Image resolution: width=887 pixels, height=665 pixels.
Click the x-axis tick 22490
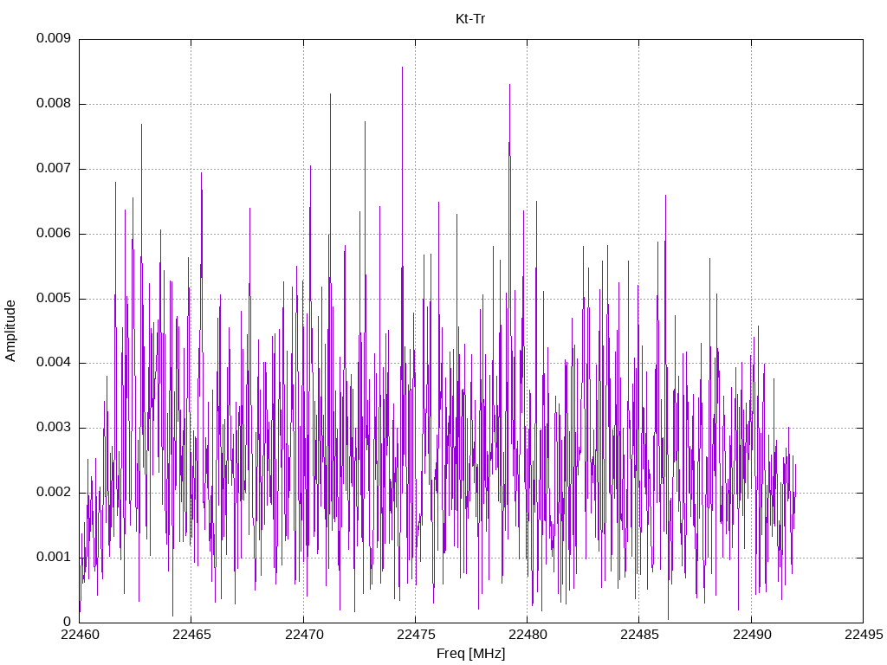752,635
